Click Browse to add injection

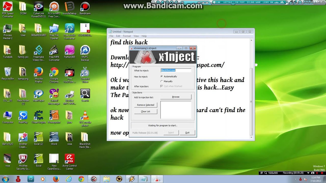tap(176, 97)
